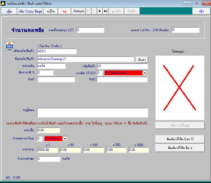Click the เพิ่ม (Add) toolbar button
Viewport: 211px width, 183px height.
click(9, 11)
